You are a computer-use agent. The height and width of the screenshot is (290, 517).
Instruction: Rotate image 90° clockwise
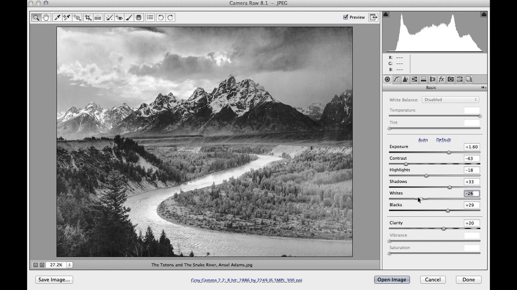coord(170,17)
